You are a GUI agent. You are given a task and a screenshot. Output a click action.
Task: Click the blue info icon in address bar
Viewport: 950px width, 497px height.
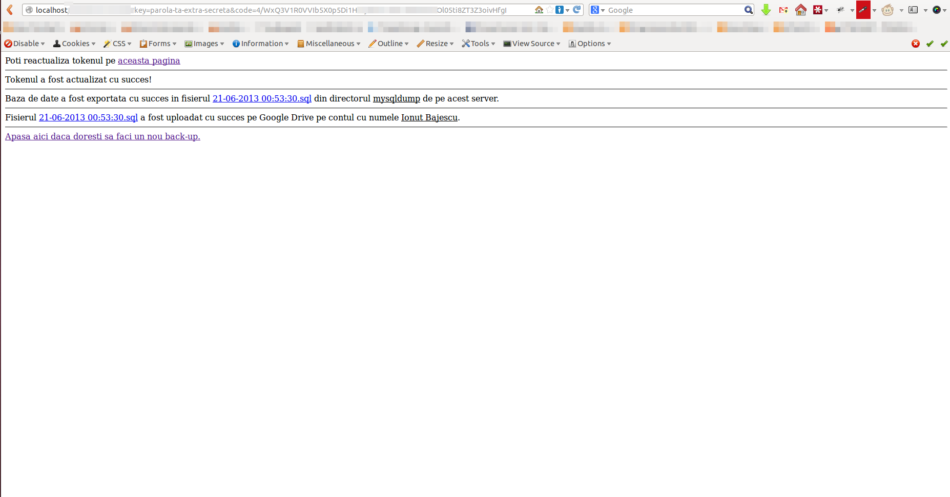tap(560, 10)
